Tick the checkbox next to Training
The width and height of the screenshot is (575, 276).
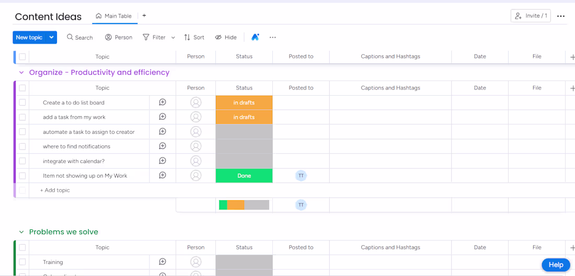pyautogui.click(x=22, y=262)
